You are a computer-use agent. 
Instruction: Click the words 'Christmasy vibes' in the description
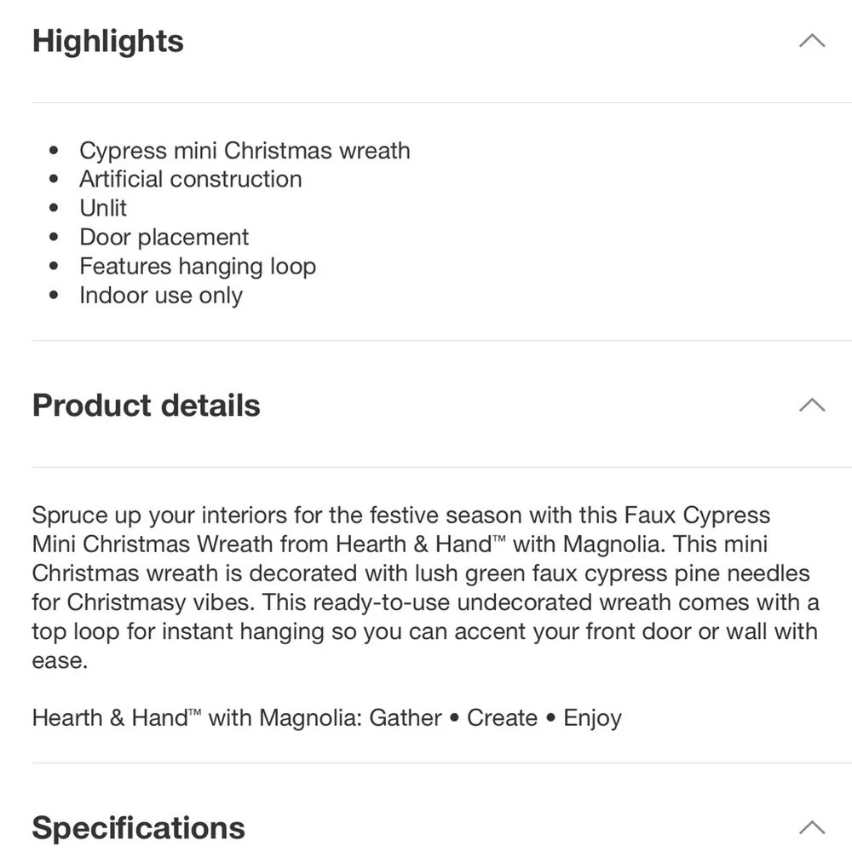tap(160, 602)
